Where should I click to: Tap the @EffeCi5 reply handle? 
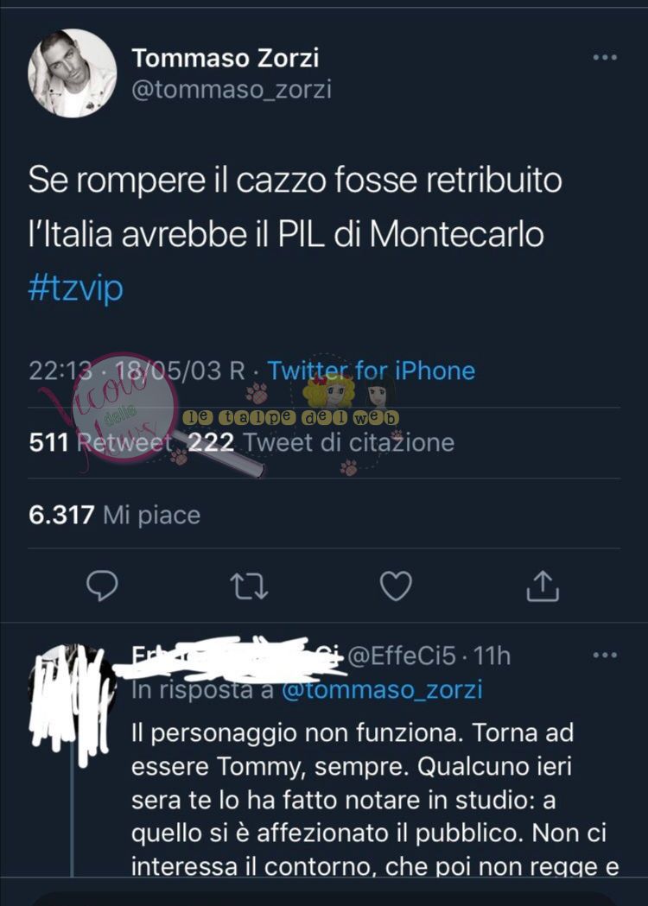(403, 656)
